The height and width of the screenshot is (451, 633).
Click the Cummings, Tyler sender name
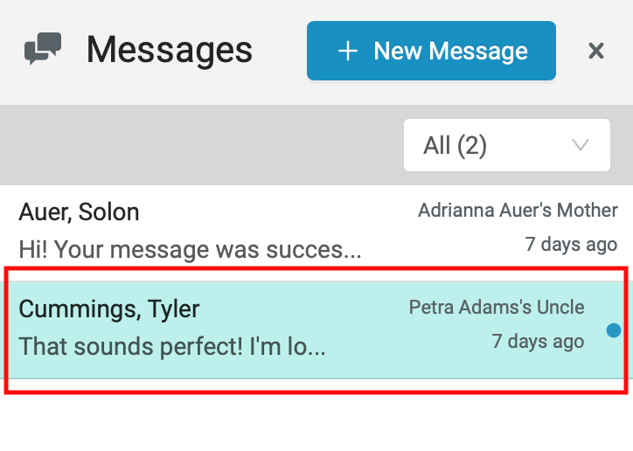[x=109, y=309]
